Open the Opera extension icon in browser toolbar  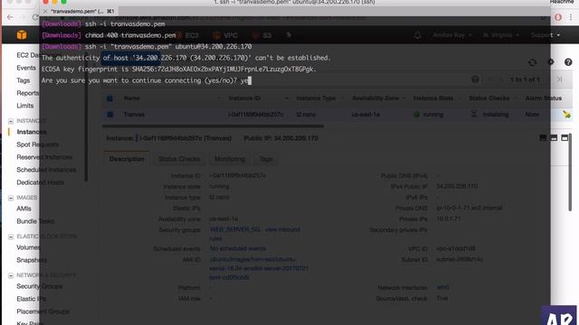coord(558,17)
